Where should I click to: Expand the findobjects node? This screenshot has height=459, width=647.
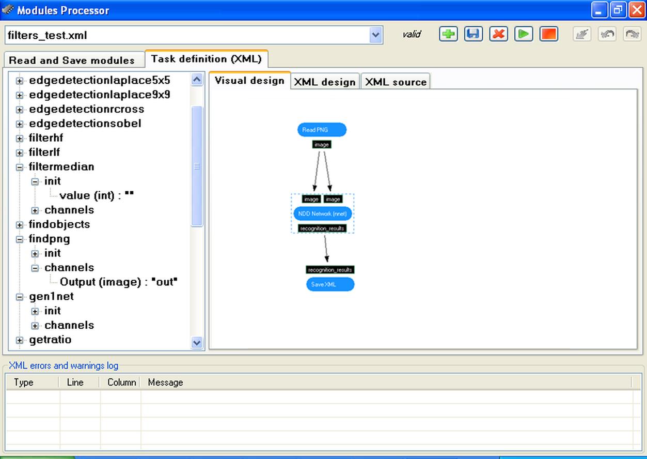click(20, 225)
